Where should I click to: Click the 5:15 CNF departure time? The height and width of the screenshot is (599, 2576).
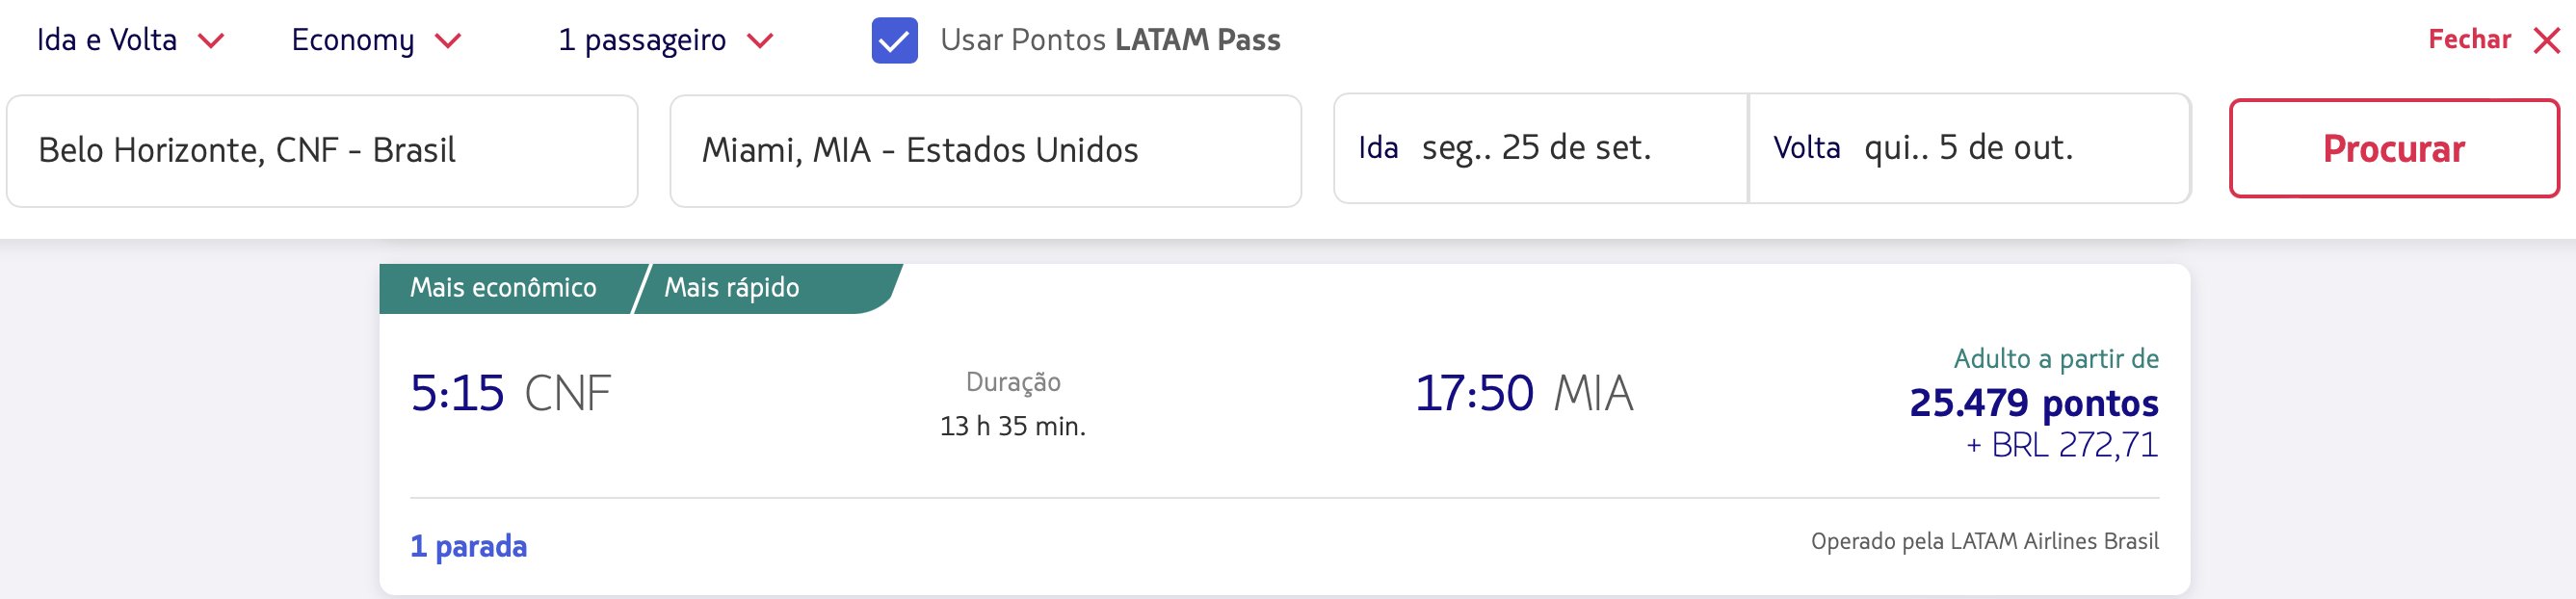510,393
